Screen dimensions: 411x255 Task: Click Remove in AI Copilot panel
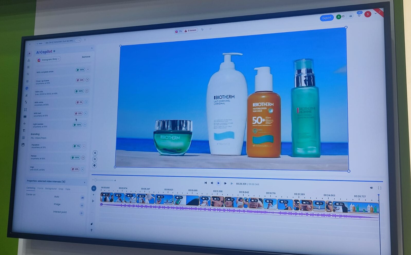pyautogui.click(x=86, y=57)
